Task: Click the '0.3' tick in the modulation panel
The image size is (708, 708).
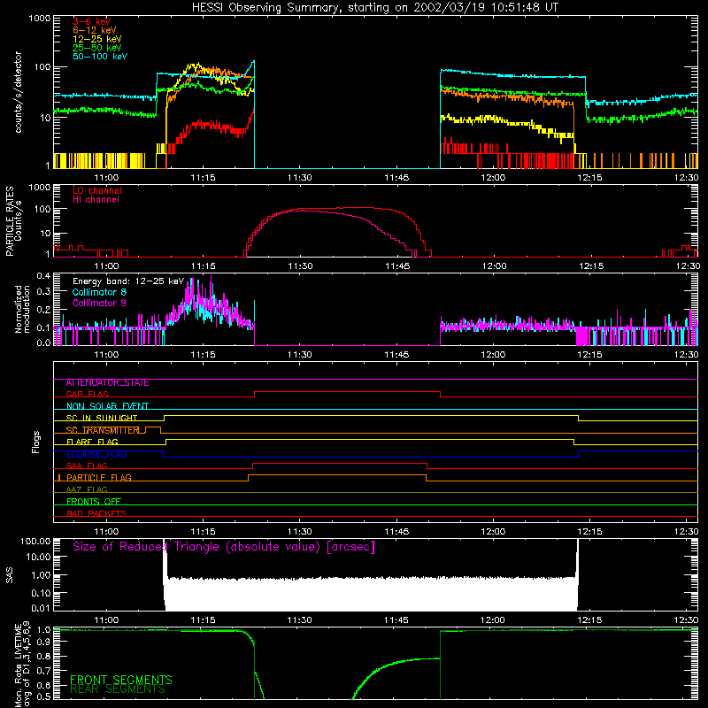Action: pos(43,291)
